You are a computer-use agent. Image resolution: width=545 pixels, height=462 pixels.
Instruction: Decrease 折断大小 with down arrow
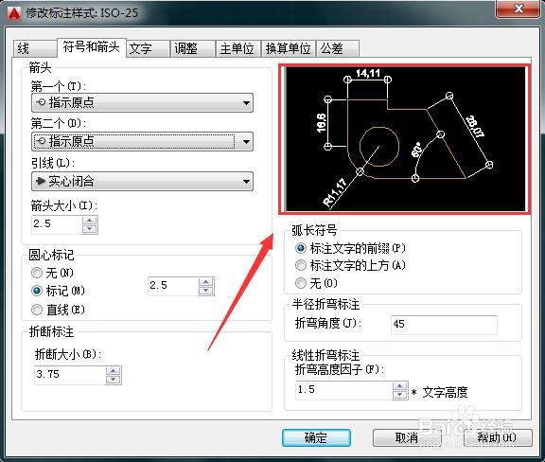coord(114,380)
